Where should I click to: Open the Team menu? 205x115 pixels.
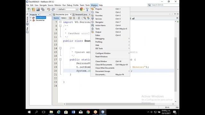point(82,5)
